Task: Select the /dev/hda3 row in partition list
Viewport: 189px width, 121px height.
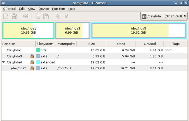Action: [x=94, y=56]
